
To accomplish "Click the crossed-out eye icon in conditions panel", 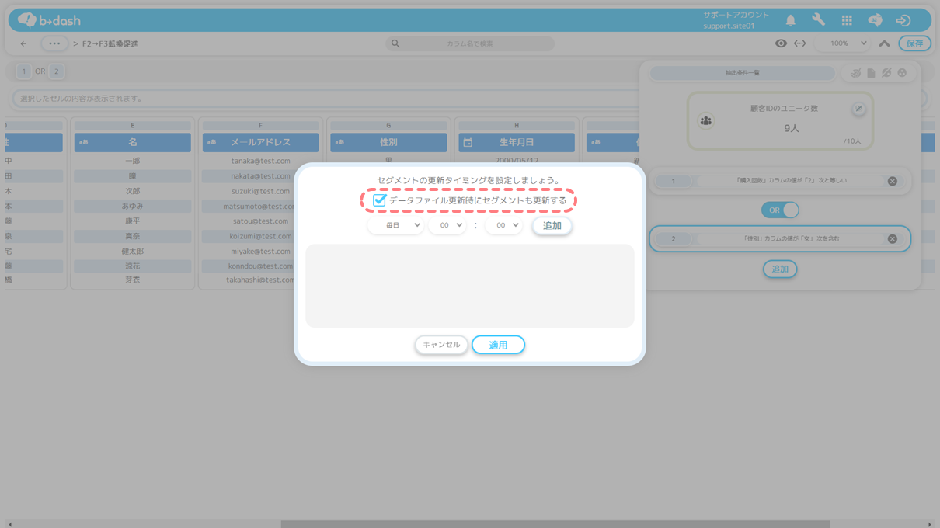I will [x=886, y=73].
